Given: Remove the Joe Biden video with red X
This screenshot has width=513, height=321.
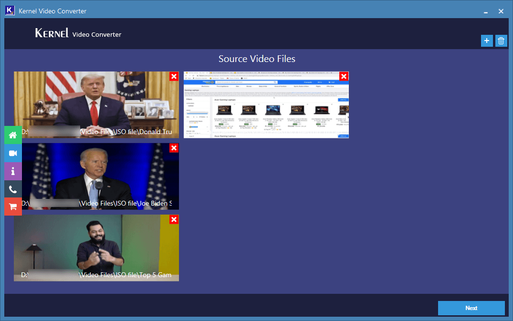Looking at the screenshot, I should [x=174, y=148].
